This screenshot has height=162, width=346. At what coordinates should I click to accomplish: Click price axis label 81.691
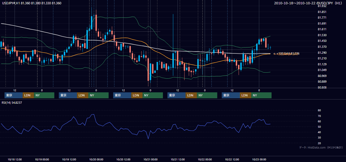point(322,23)
